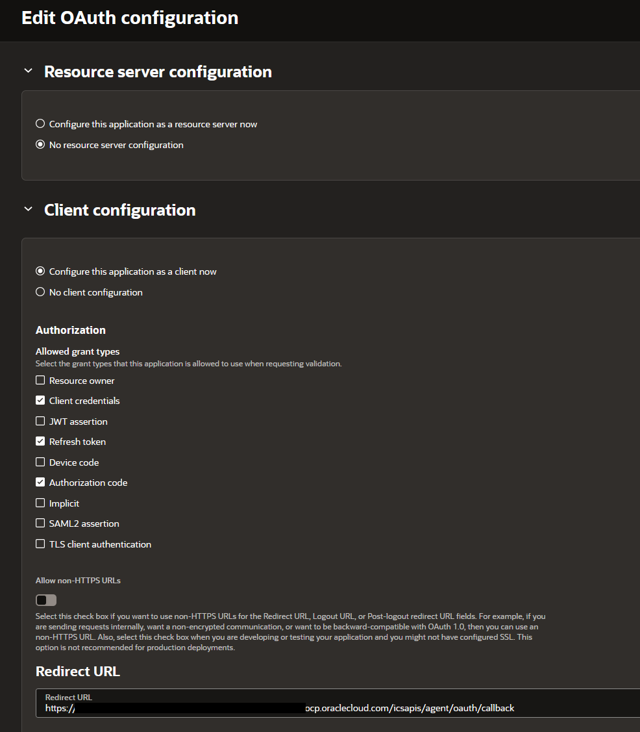Disable the Authorization code grant type
The height and width of the screenshot is (732, 640).
[x=40, y=483]
